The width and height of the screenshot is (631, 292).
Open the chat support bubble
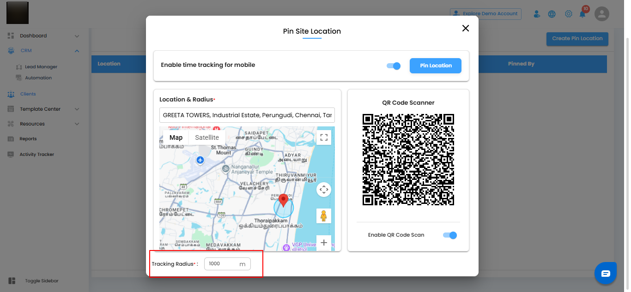point(606,273)
